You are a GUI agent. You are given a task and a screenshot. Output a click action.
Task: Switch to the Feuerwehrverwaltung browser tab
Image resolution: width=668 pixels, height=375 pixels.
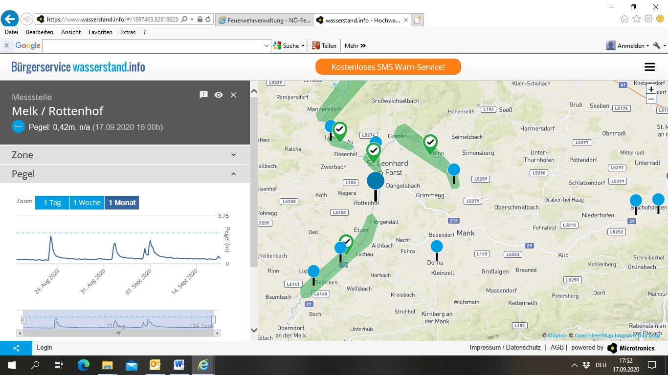263,20
